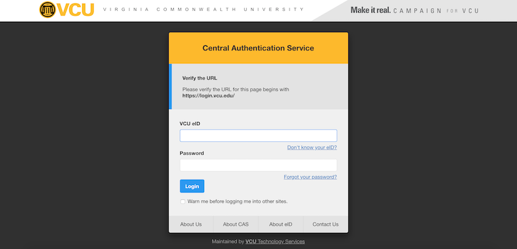
Task: Select the Contact Us footer tab
Action: point(326,224)
